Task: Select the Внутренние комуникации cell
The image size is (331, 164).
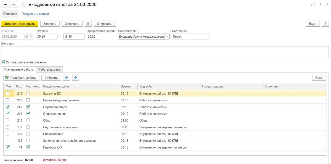Action: [x=80, y=127]
